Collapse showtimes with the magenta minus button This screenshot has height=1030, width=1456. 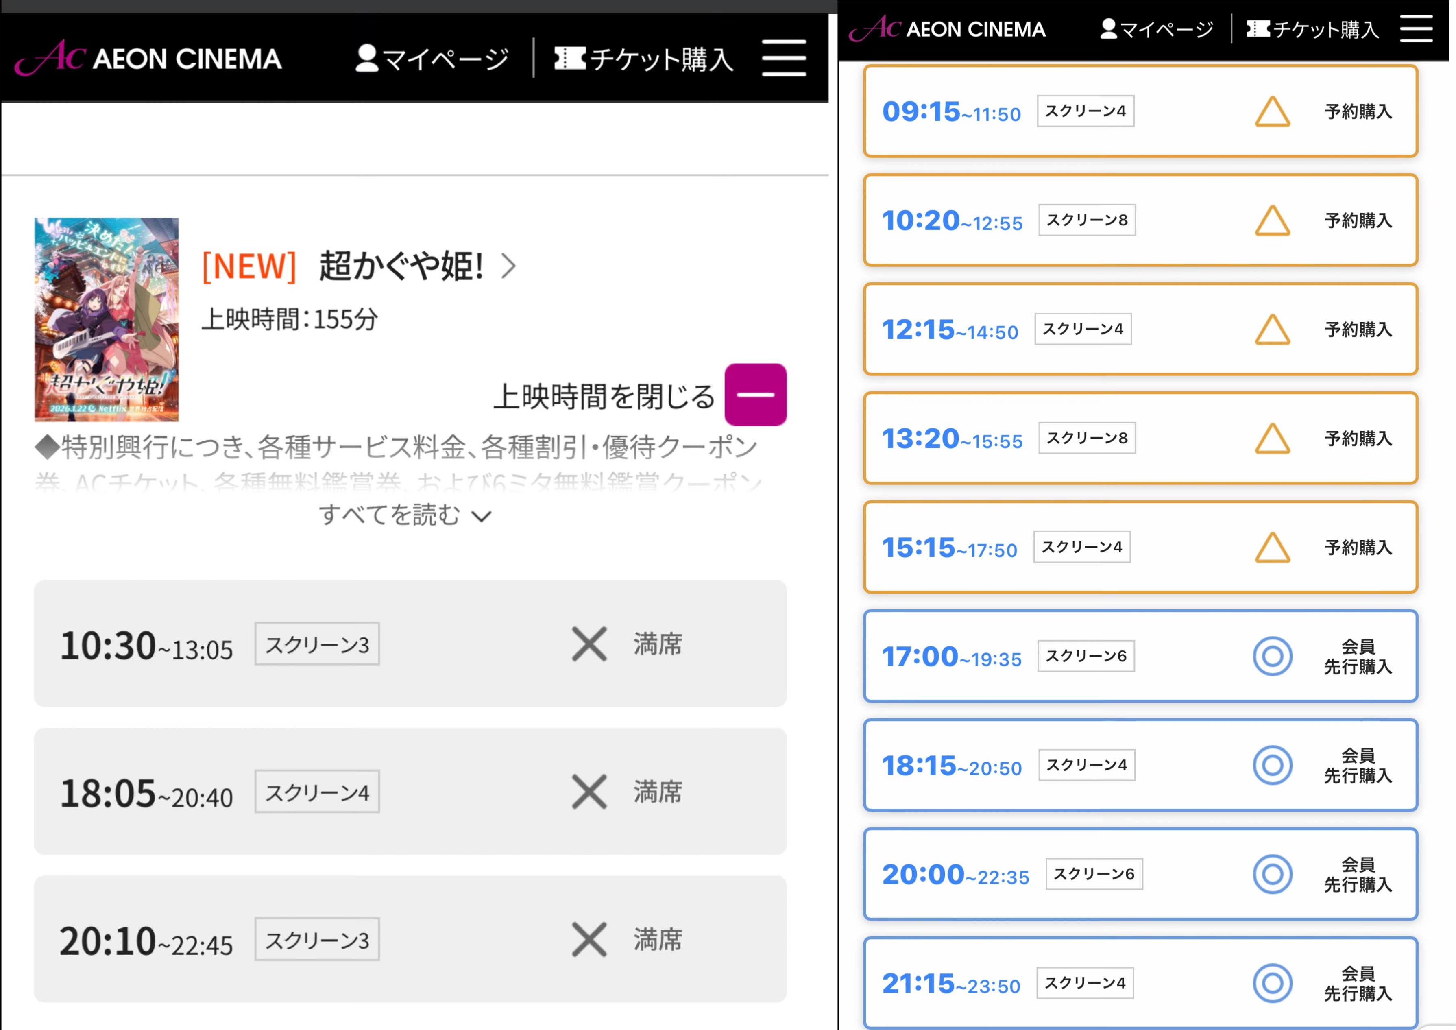tap(755, 395)
